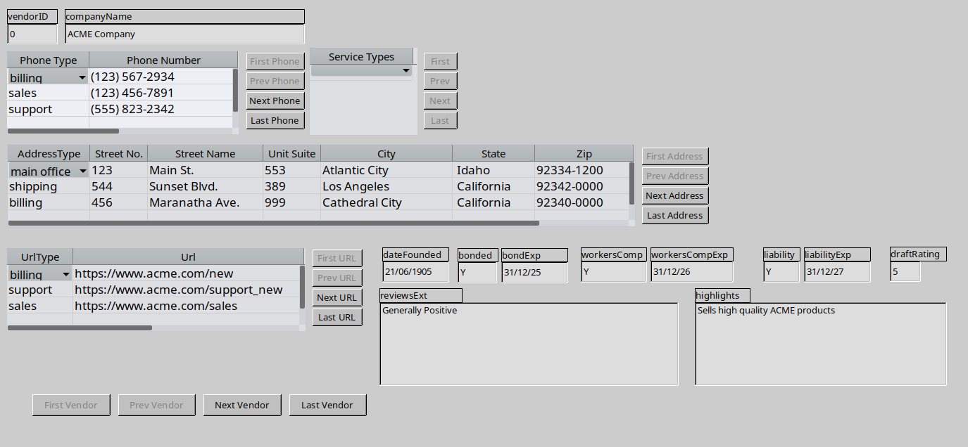Click the workersCompExp date field

click(692, 271)
